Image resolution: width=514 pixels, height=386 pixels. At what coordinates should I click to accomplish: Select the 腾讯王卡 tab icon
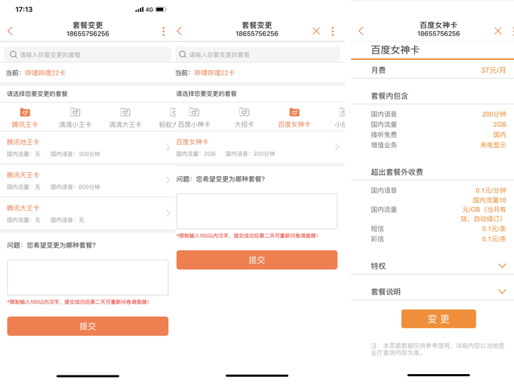[x=25, y=113]
